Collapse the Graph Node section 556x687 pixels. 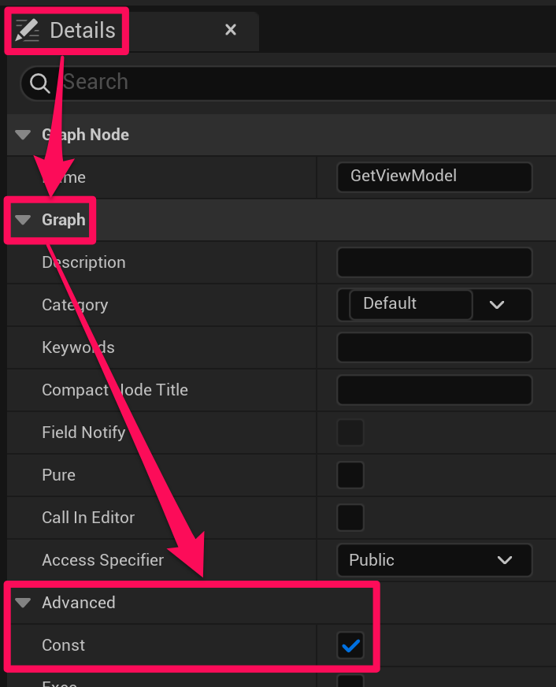point(24,135)
